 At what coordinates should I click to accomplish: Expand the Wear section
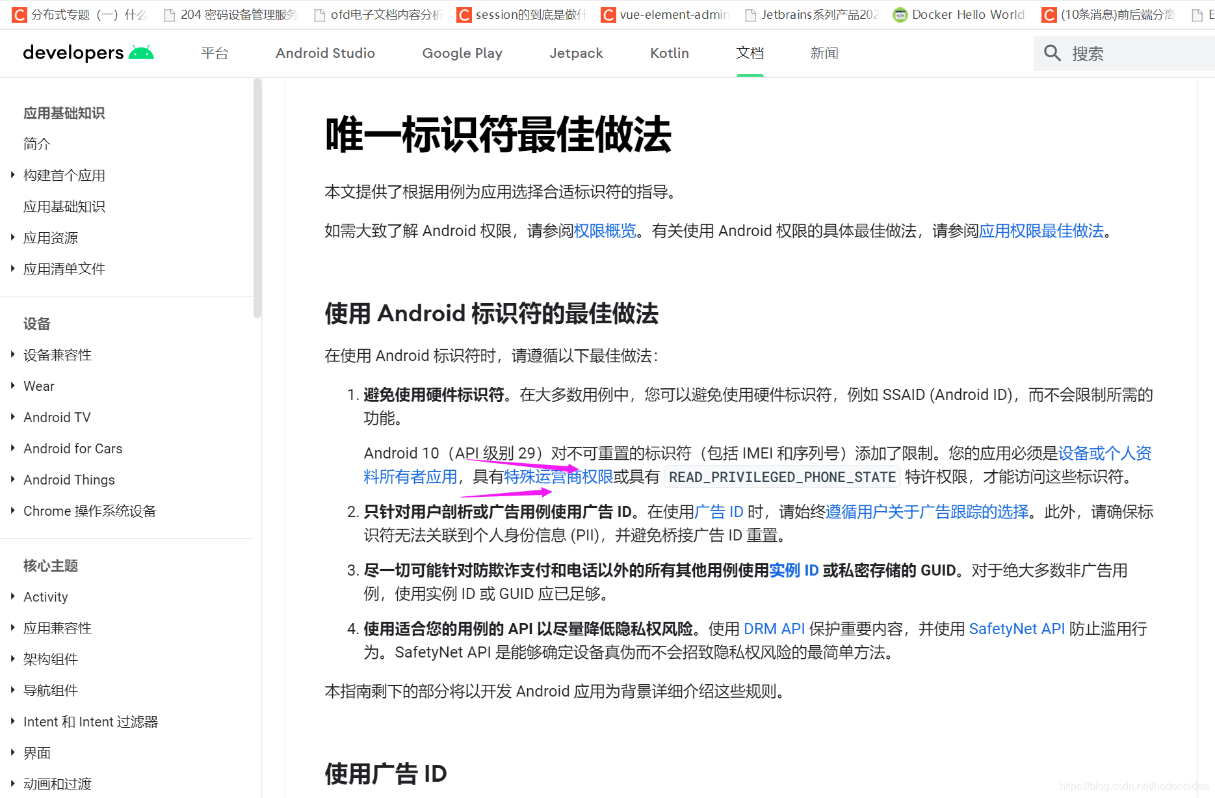pyautogui.click(x=13, y=386)
